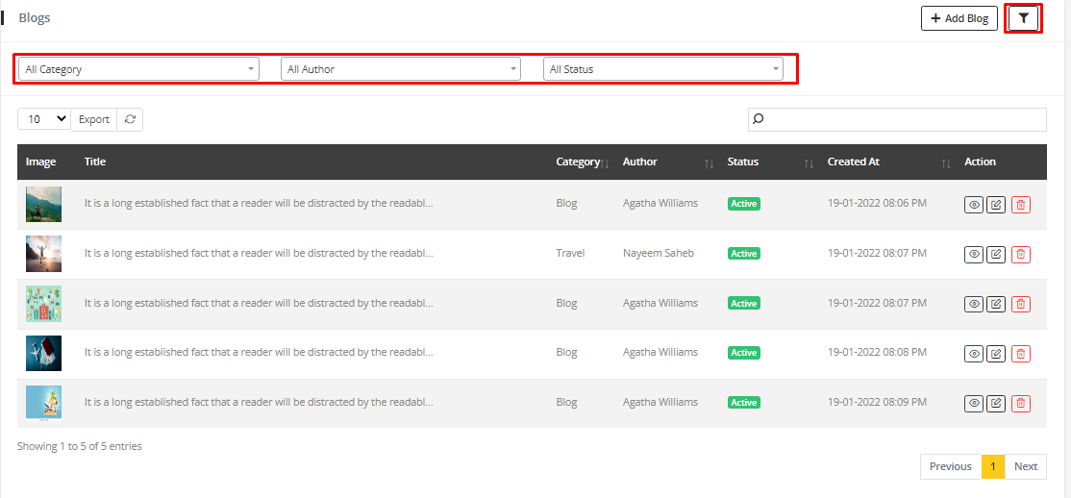Expand the All Author filter
The height and width of the screenshot is (498, 1071).
click(x=401, y=69)
